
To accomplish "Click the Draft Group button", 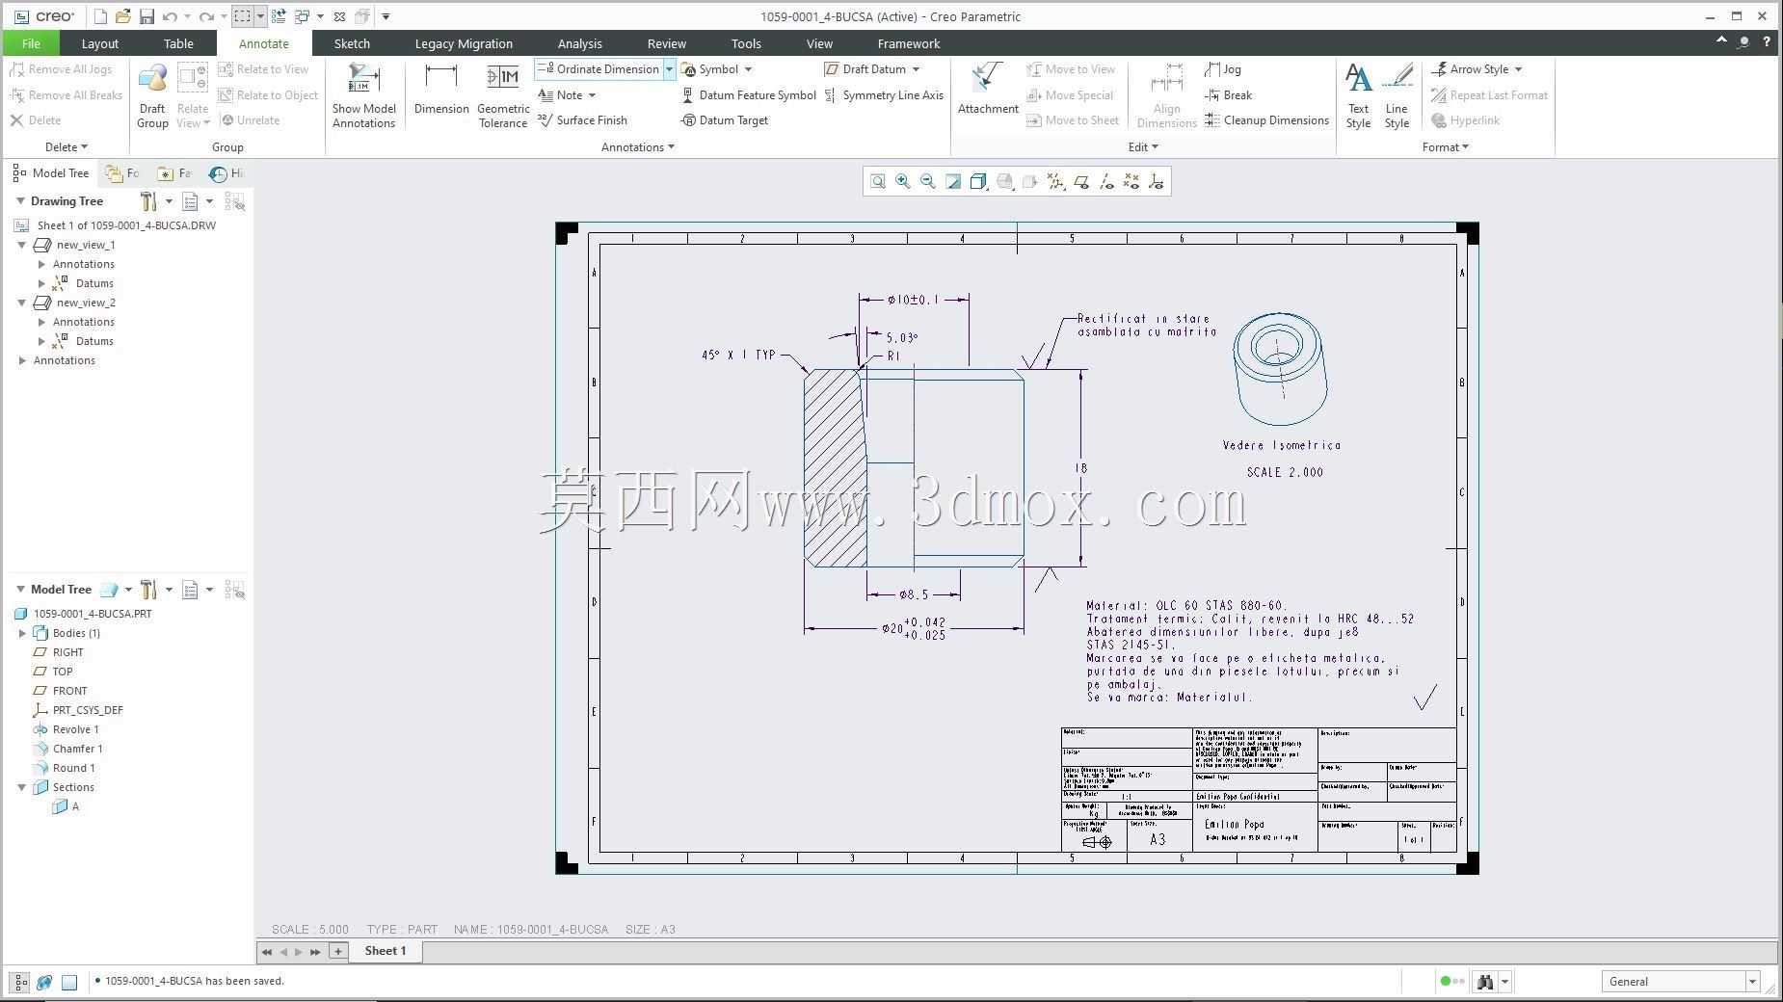I will (152, 95).
